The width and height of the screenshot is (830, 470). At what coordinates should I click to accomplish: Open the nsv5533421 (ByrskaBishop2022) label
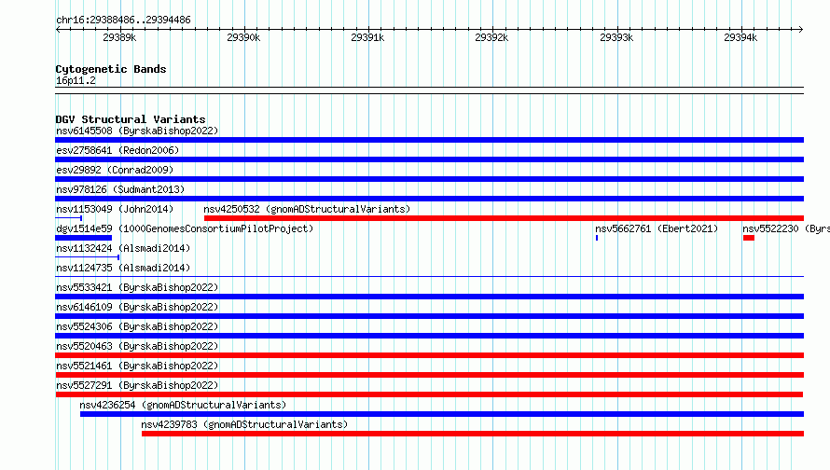(x=137, y=287)
